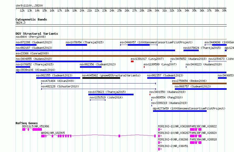The height and width of the screenshot is (152, 234).
Task: Select the chr9:11100..39200 coordinate text
Action: (29, 6)
